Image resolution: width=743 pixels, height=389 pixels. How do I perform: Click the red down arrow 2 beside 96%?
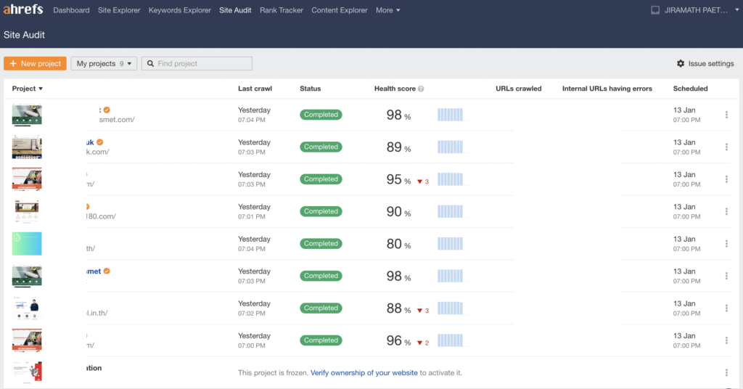(x=423, y=343)
